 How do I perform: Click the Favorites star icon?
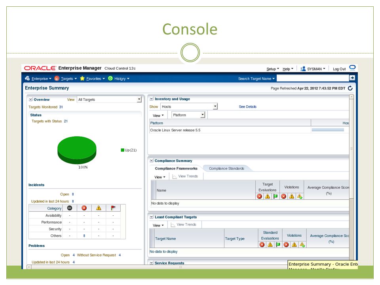pos(82,78)
